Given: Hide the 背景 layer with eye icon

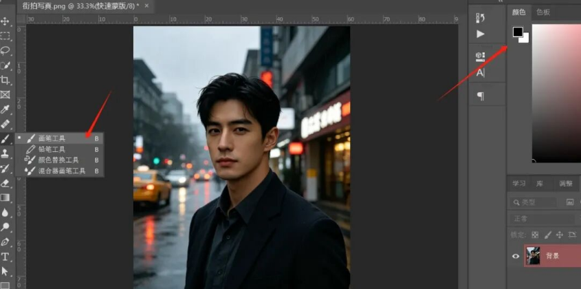Looking at the screenshot, I should click(x=516, y=256).
